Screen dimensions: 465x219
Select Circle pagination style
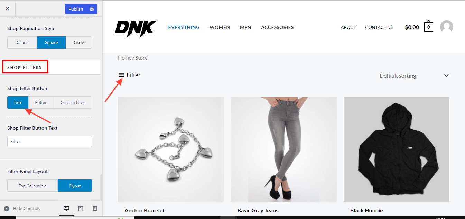(x=79, y=42)
